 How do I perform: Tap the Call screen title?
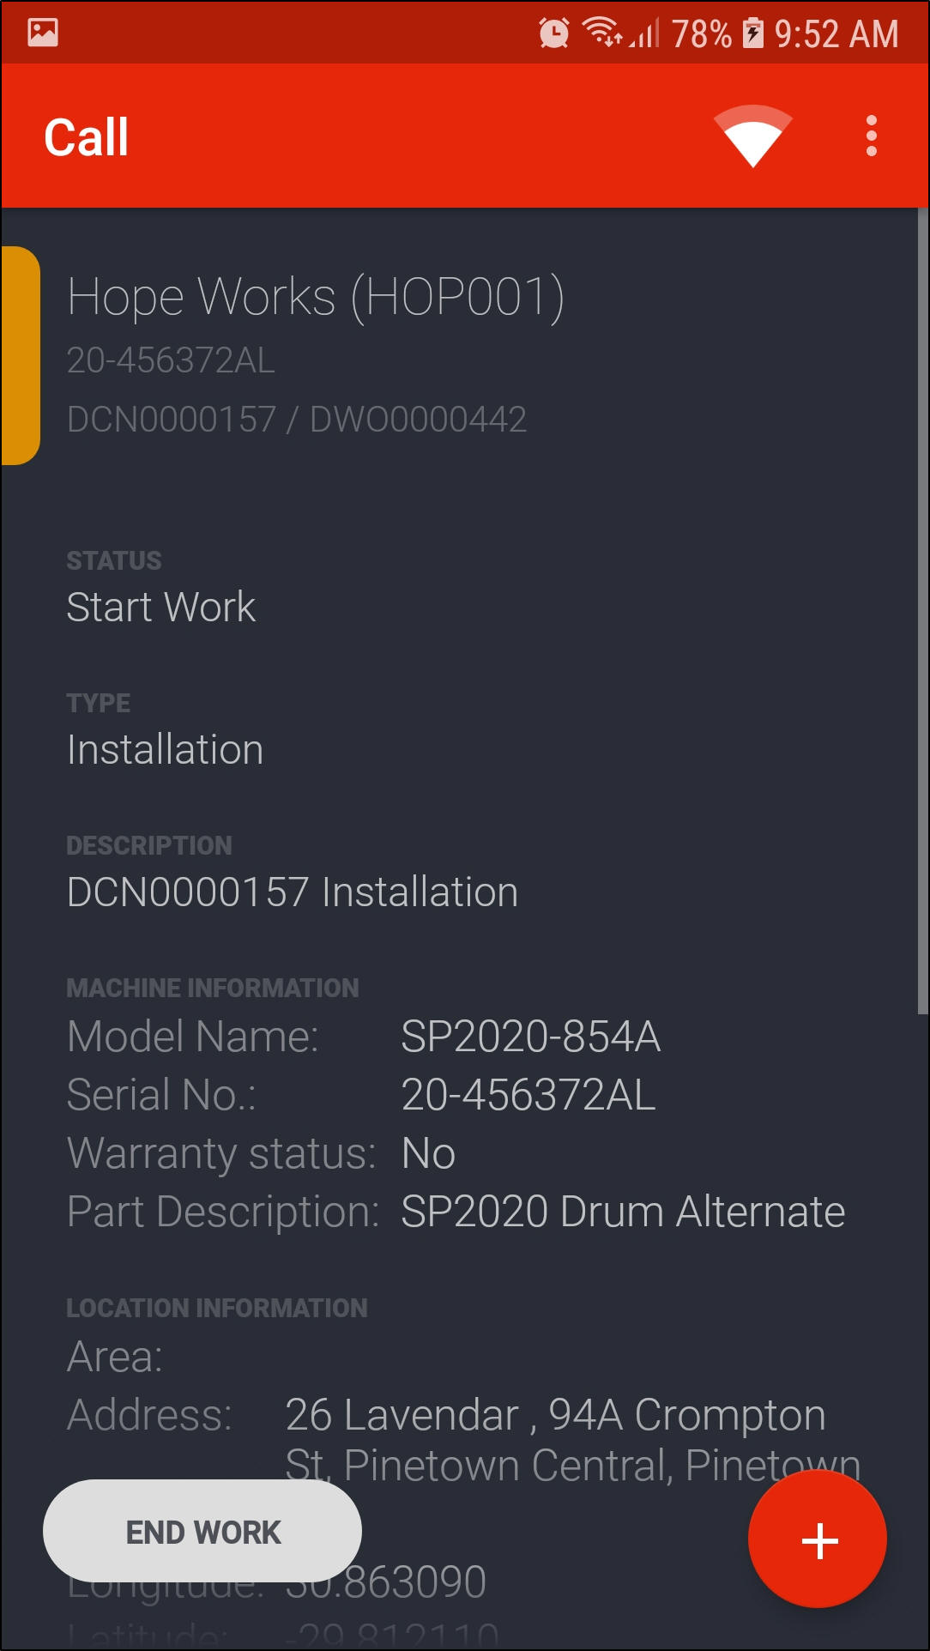click(87, 137)
